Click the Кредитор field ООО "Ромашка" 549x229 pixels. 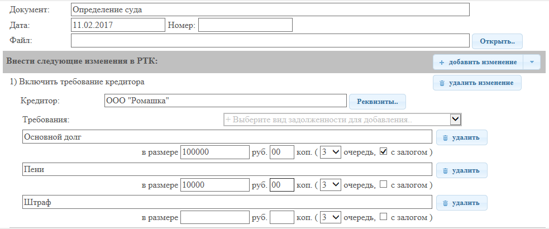225,101
